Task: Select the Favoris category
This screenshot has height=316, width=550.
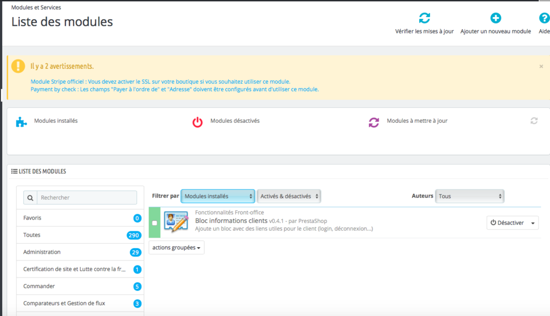Action: coord(80,218)
